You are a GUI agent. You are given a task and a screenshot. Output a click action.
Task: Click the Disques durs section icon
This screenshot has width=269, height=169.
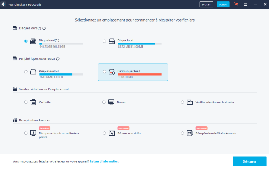15,28
